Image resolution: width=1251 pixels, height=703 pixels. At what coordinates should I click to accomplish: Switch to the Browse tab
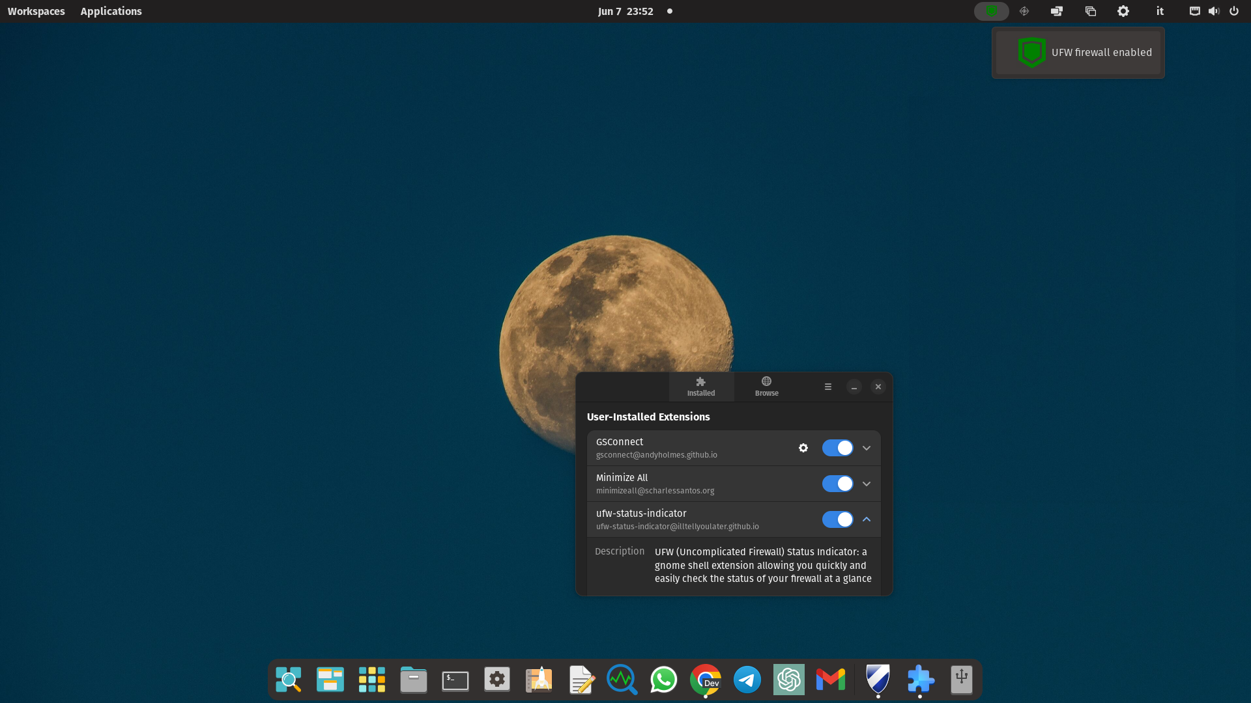[766, 386]
